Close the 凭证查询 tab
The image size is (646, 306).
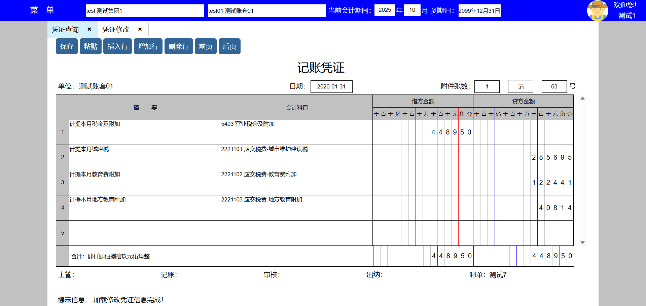tap(89, 29)
